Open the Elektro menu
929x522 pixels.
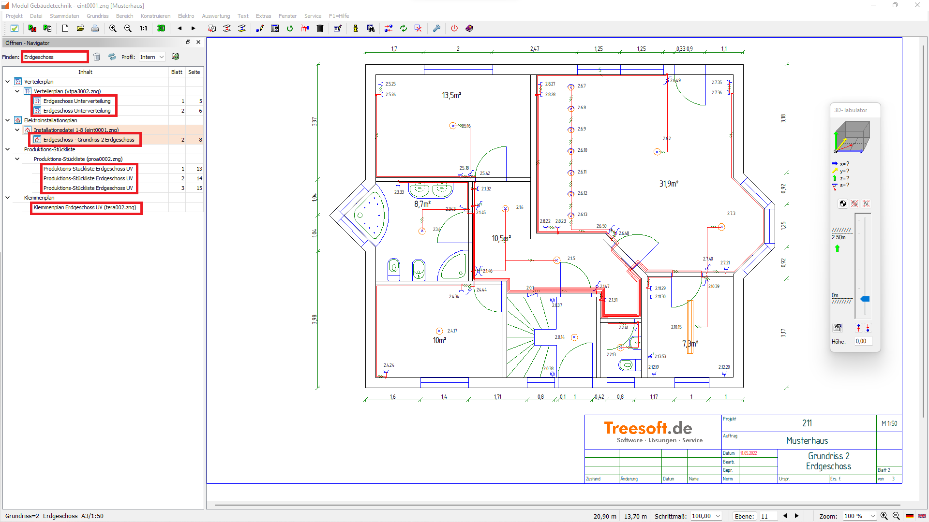[186, 16]
